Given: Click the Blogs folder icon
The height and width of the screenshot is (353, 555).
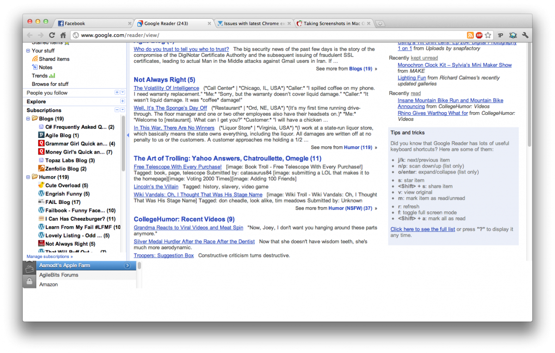Looking at the screenshot, I should click(35, 119).
